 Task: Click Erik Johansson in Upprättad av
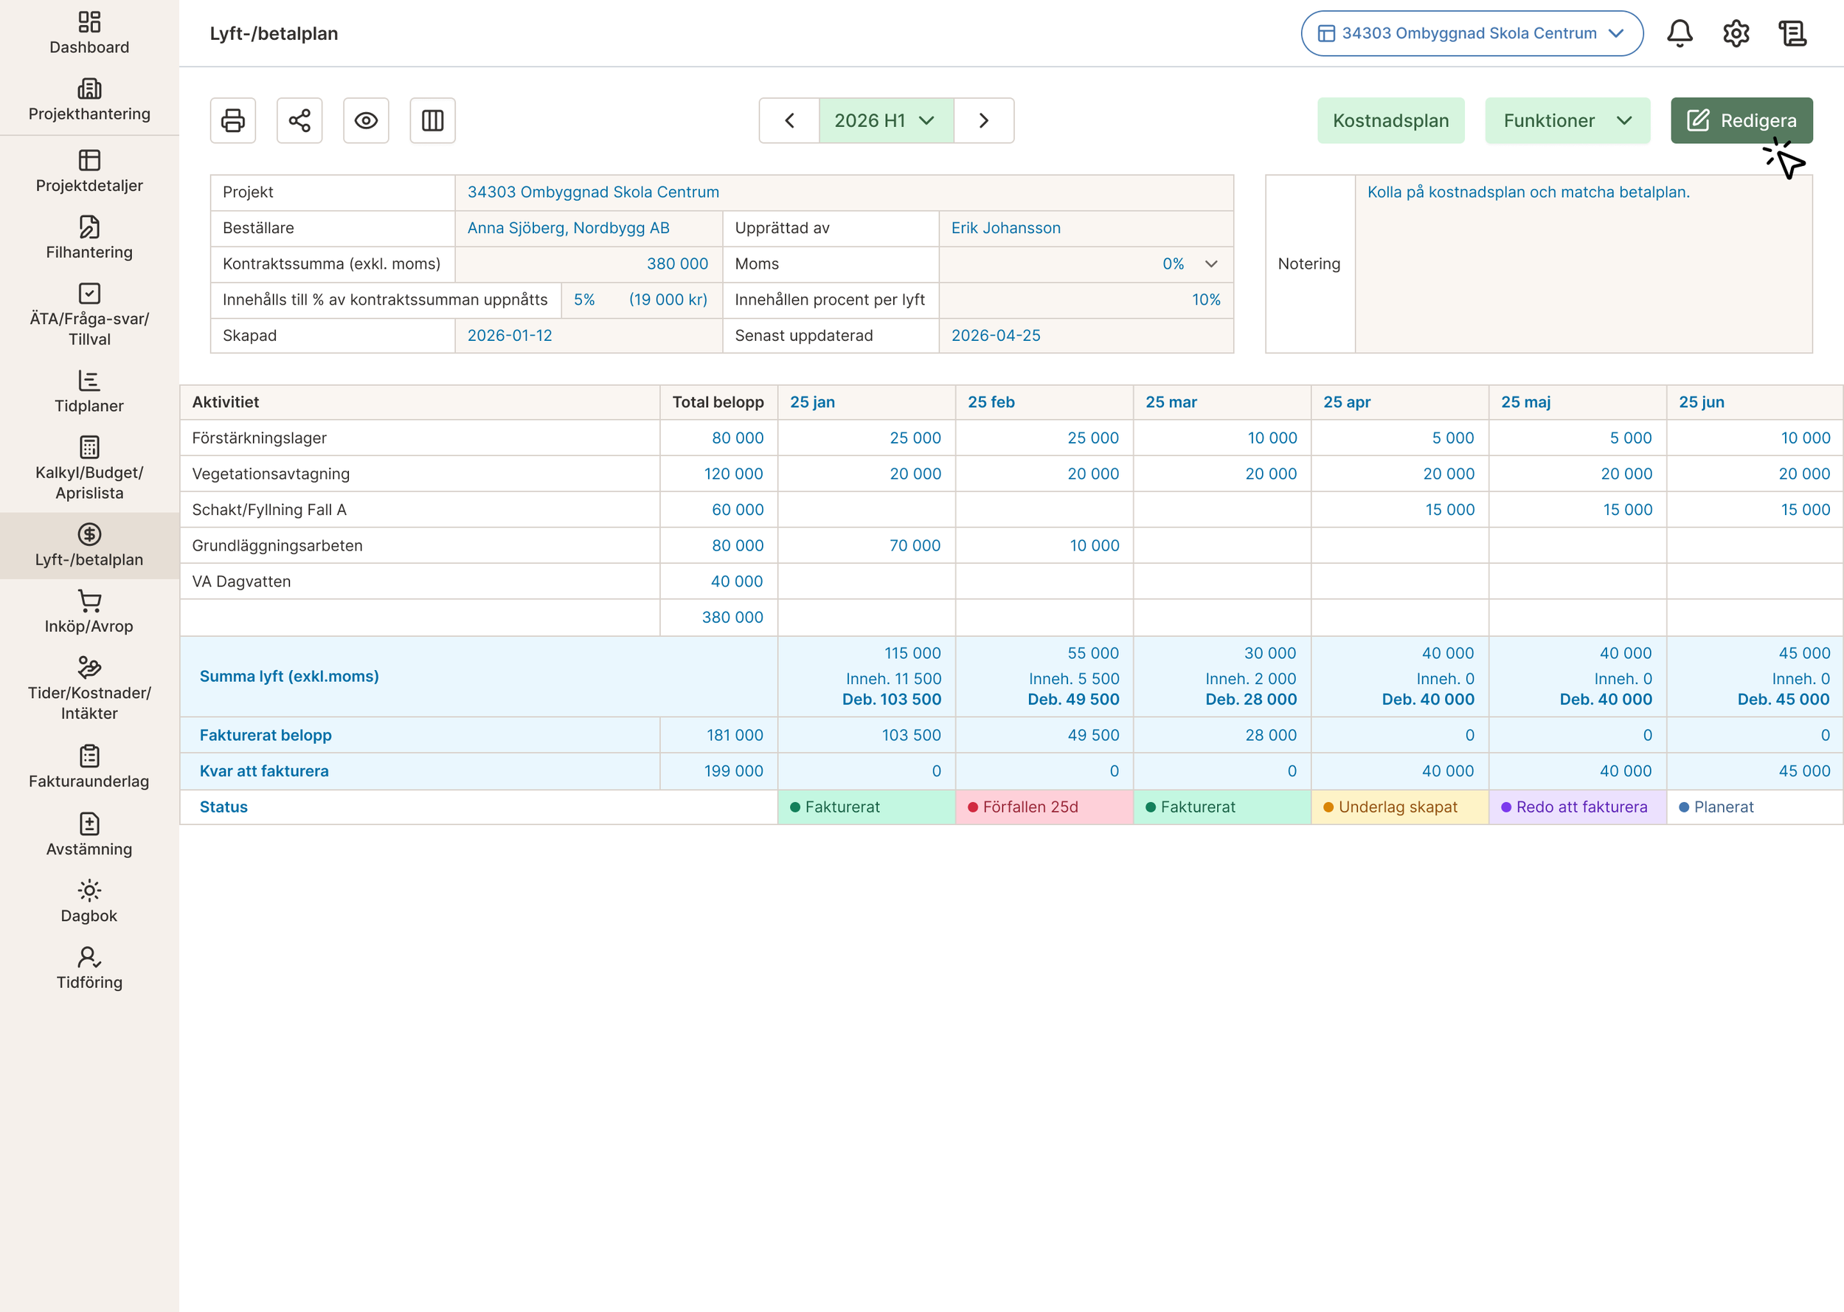pos(1006,228)
